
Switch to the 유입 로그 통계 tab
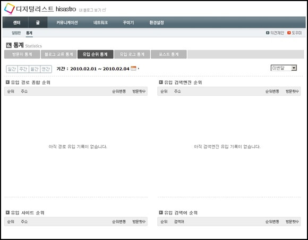click(x=132, y=54)
